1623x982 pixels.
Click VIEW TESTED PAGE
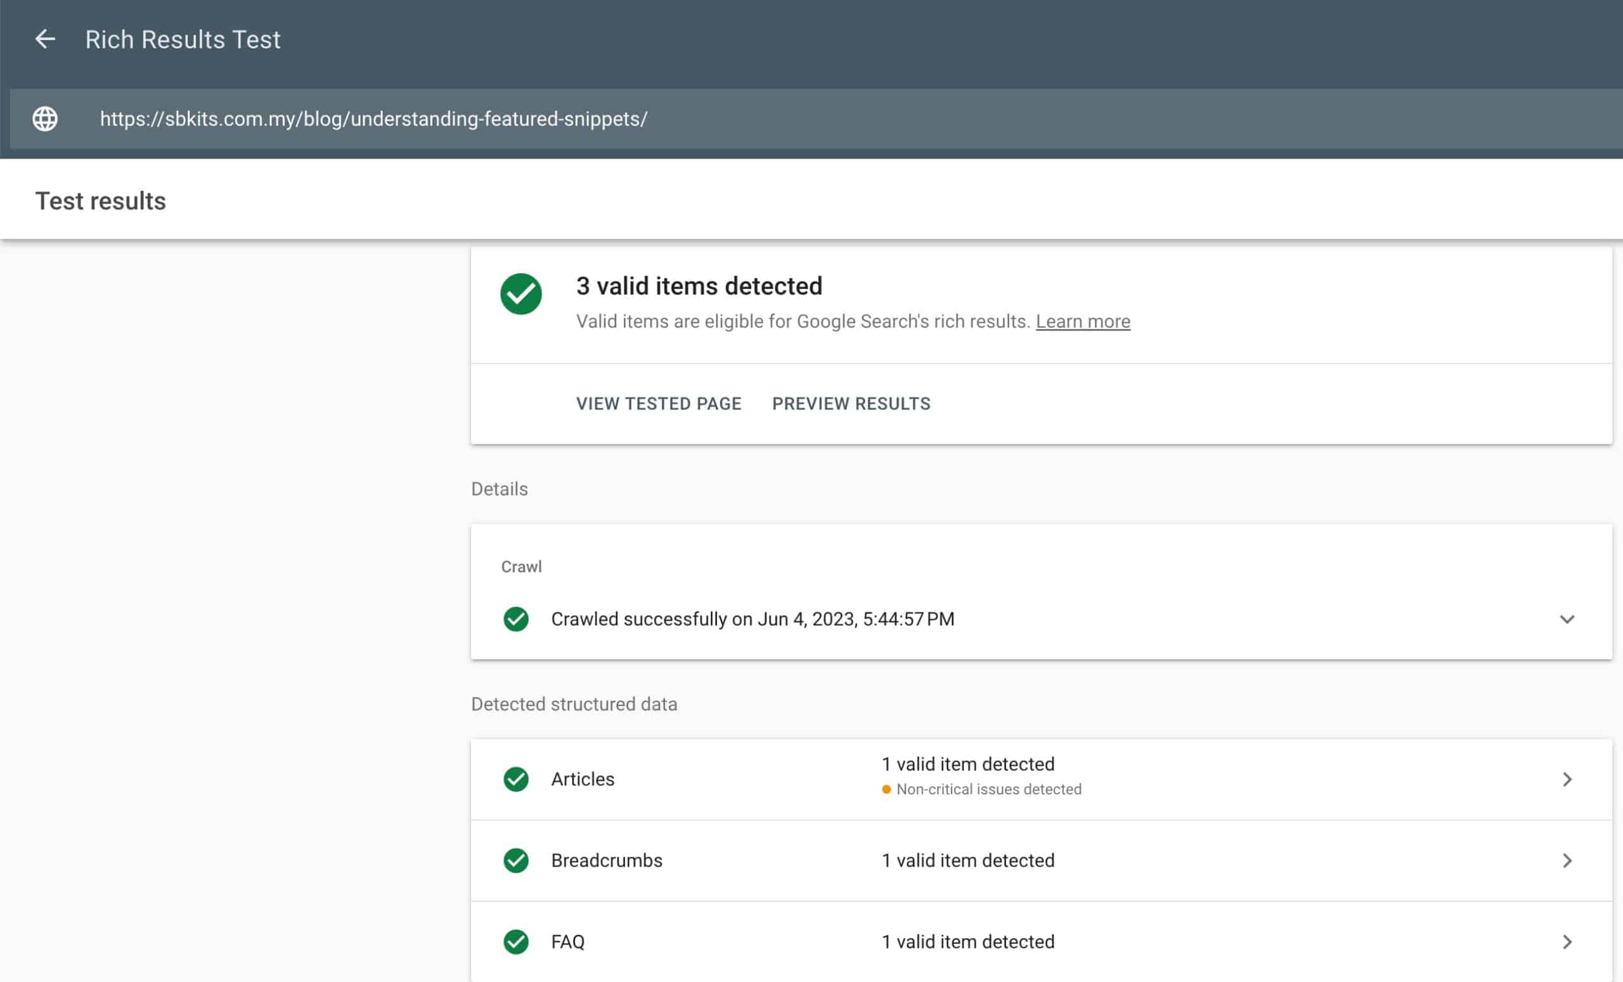(659, 403)
